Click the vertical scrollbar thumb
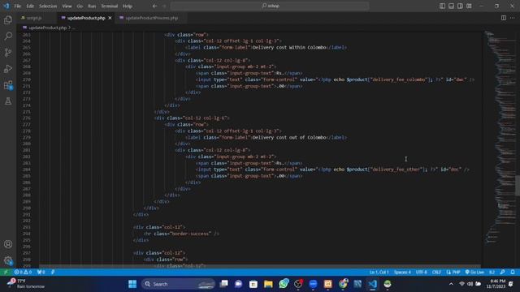520x292 pixels. 518,186
